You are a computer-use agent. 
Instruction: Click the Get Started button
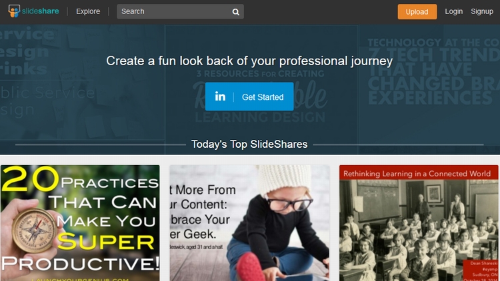pos(249,97)
